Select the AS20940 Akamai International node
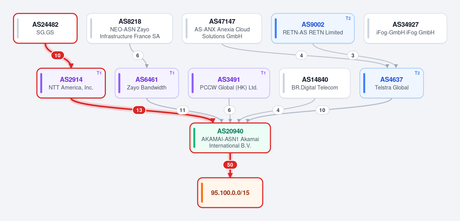Viewport: 460px width, 221px height. [230, 138]
